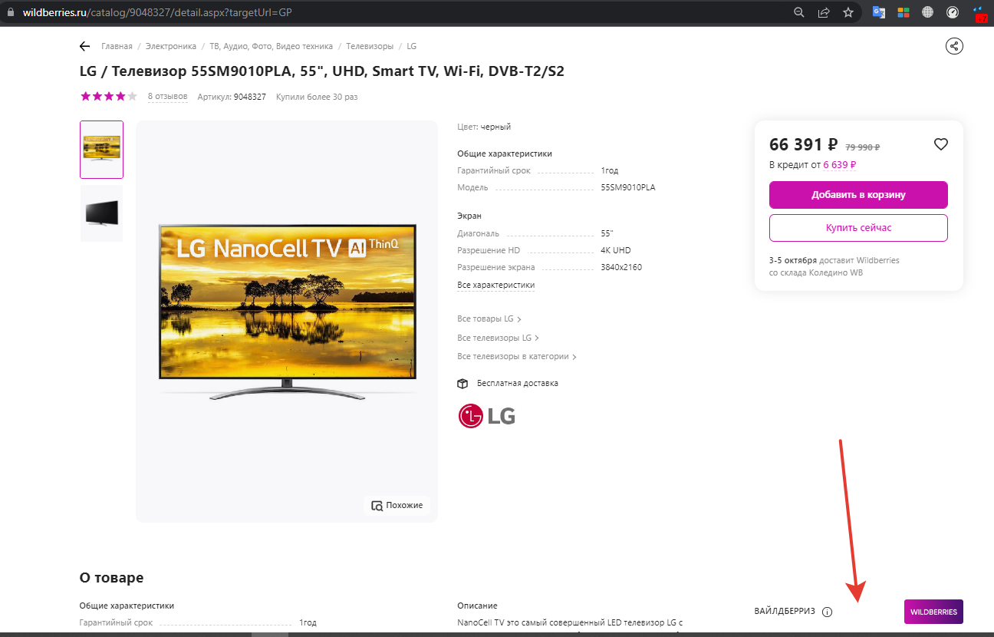Click the Google Translate extension icon
This screenshot has height=637, width=994.
[x=878, y=12]
